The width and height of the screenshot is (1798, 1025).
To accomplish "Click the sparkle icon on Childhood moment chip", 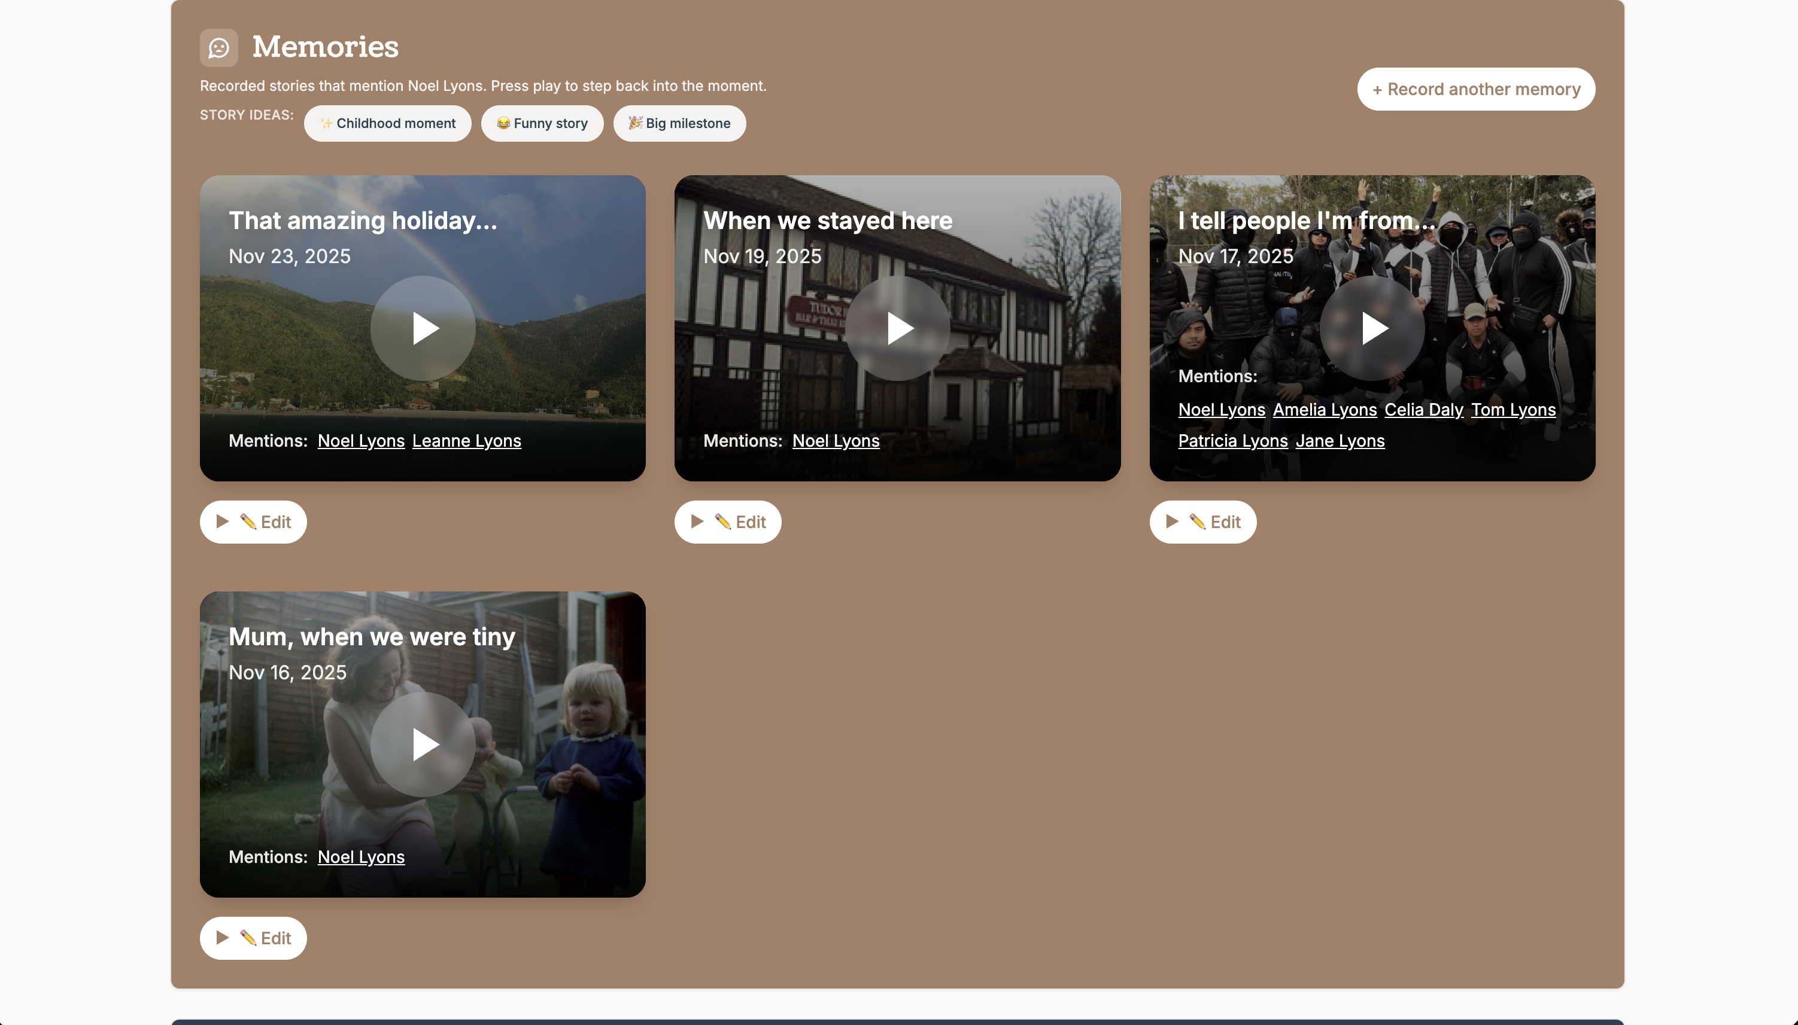I will (x=326, y=123).
